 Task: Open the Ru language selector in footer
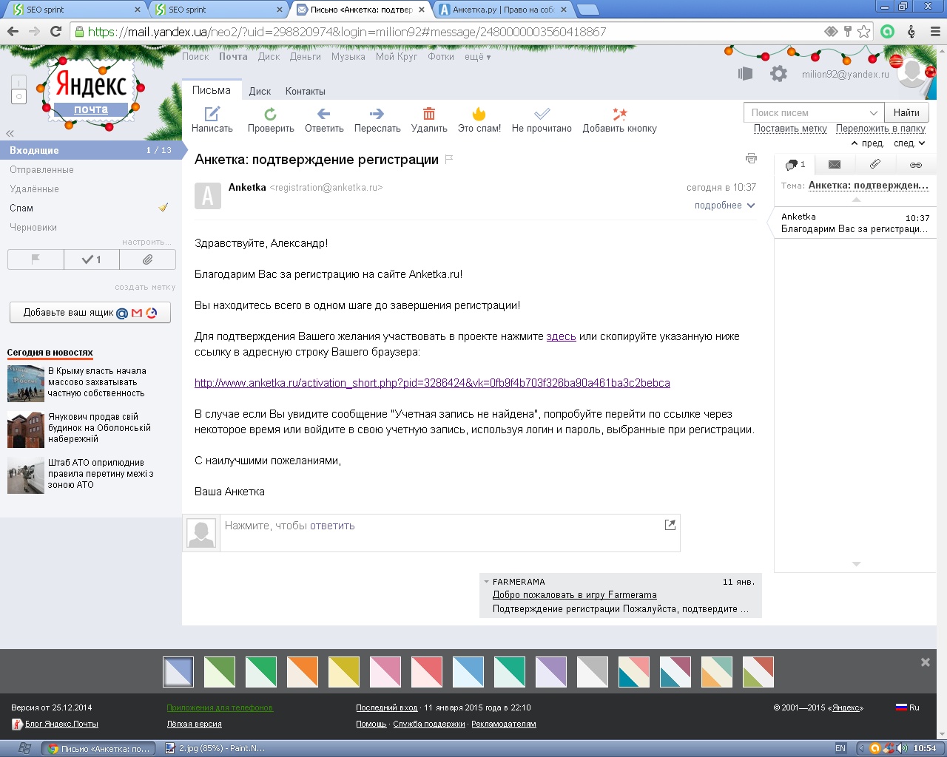click(908, 707)
